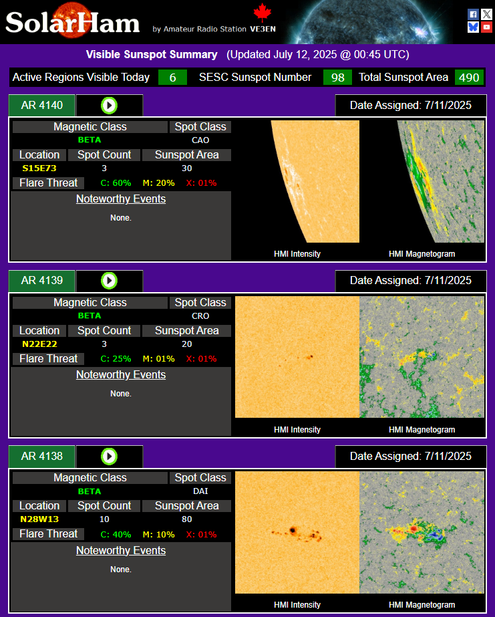Image resolution: width=495 pixels, height=617 pixels.
Task: Select the AR 4140 tab
Action: pyautogui.click(x=42, y=106)
